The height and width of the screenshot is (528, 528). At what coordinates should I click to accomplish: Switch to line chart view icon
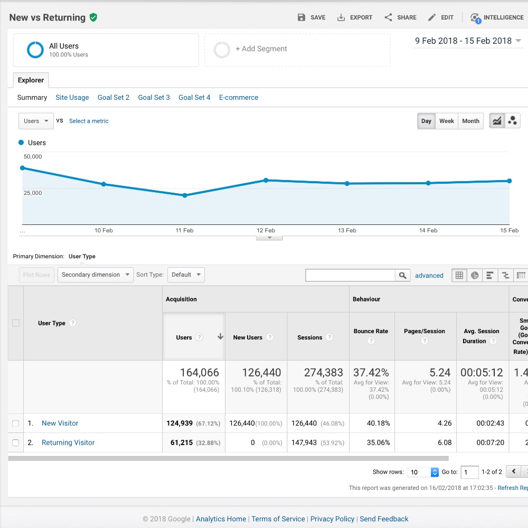click(x=497, y=121)
